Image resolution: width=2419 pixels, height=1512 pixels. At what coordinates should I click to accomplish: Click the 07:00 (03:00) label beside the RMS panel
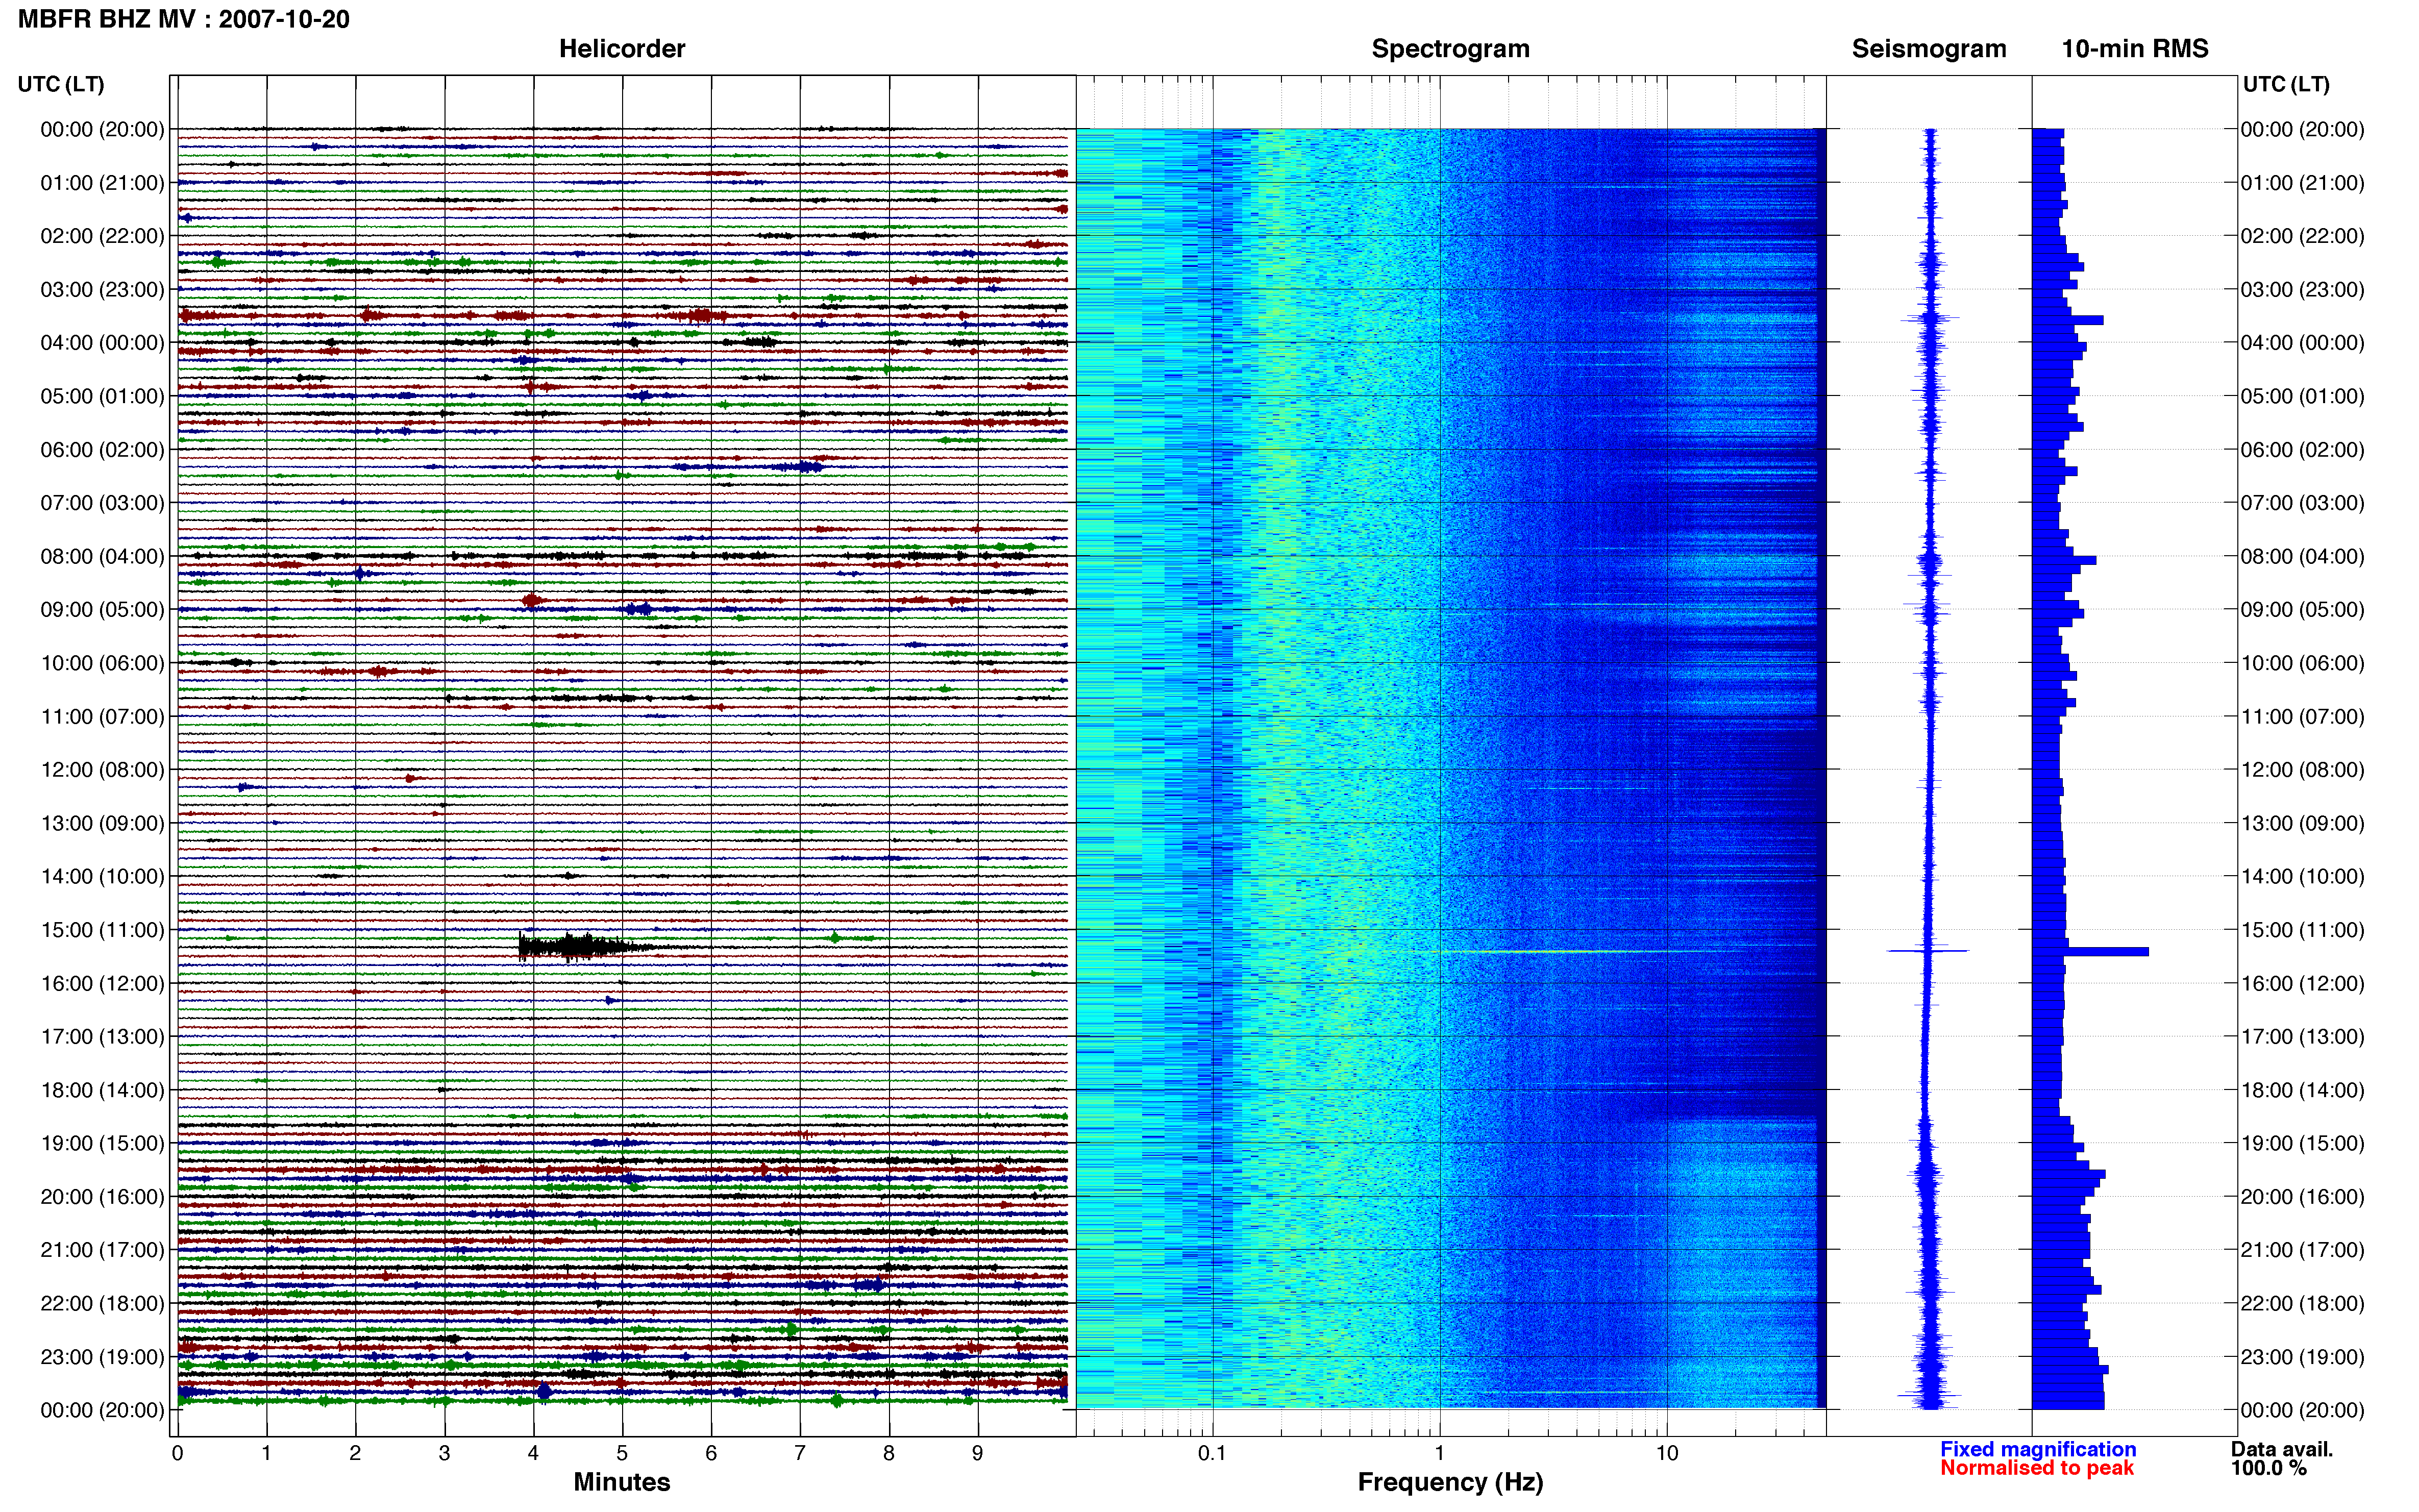(x=2302, y=503)
